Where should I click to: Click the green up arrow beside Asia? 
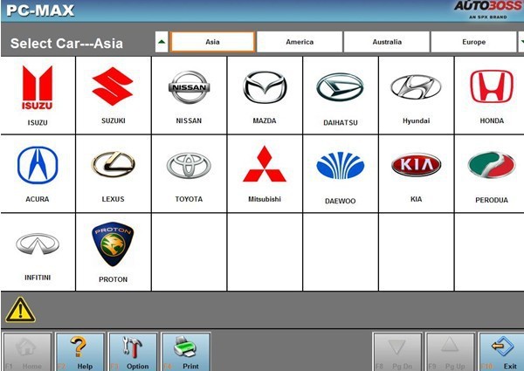pos(162,42)
